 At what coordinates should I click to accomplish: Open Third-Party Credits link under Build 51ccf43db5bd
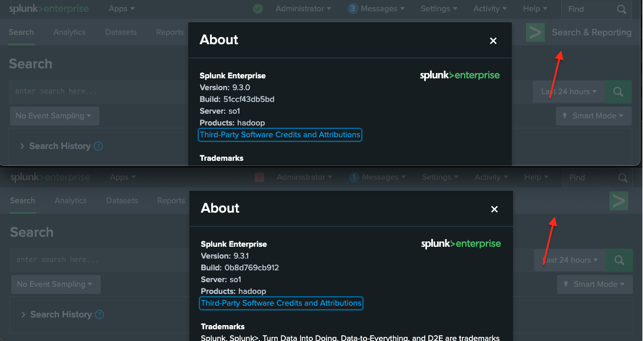[x=280, y=135]
